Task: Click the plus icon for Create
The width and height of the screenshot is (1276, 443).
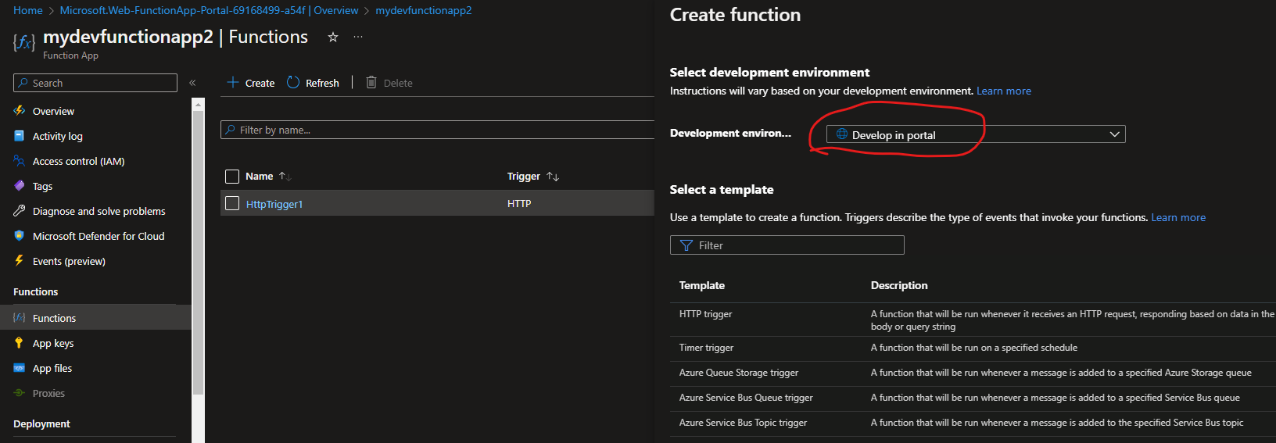Action: [232, 82]
